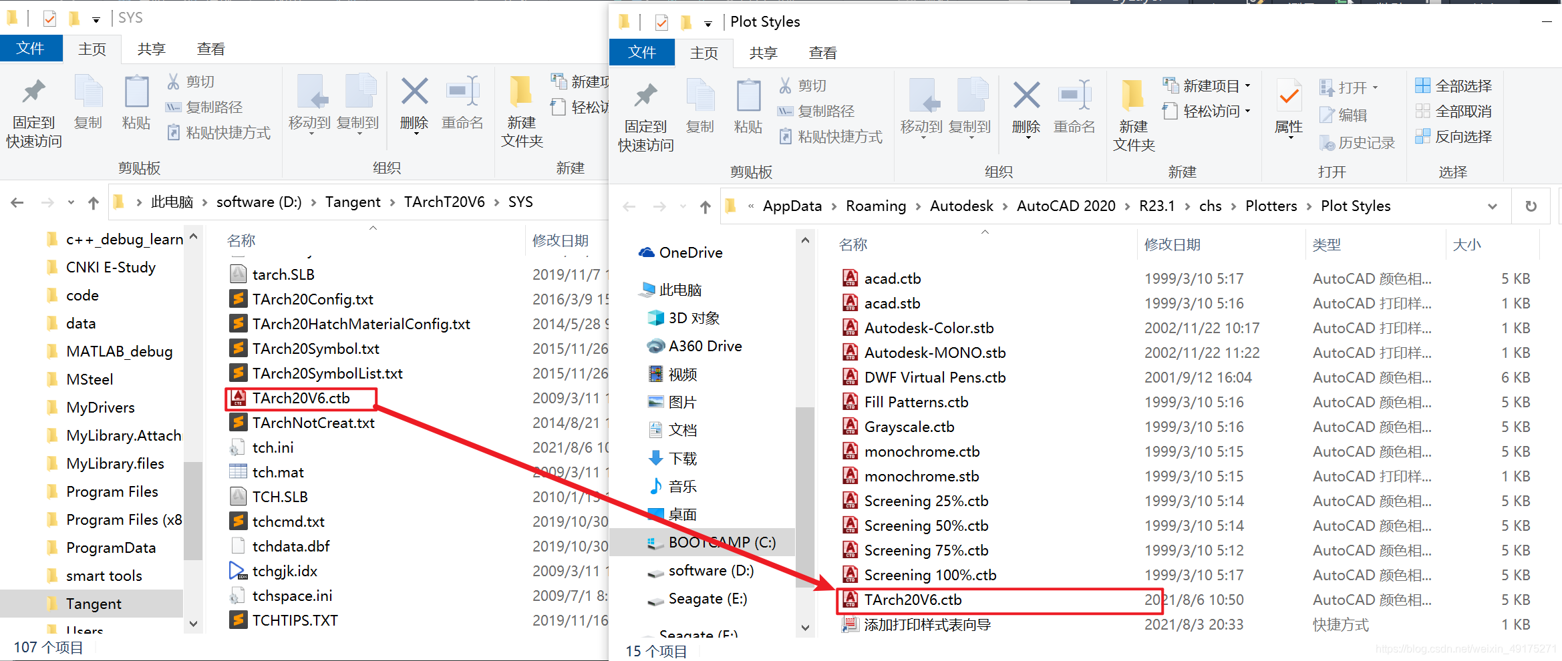Click the Refresh button in Plot Styles address bar

tap(1531, 206)
